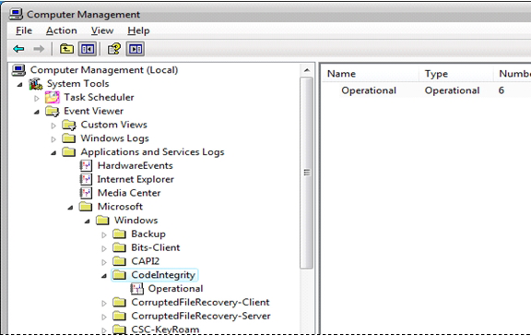Open the Help question mark toolbar icon
531x336 pixels.
(114, 49)
